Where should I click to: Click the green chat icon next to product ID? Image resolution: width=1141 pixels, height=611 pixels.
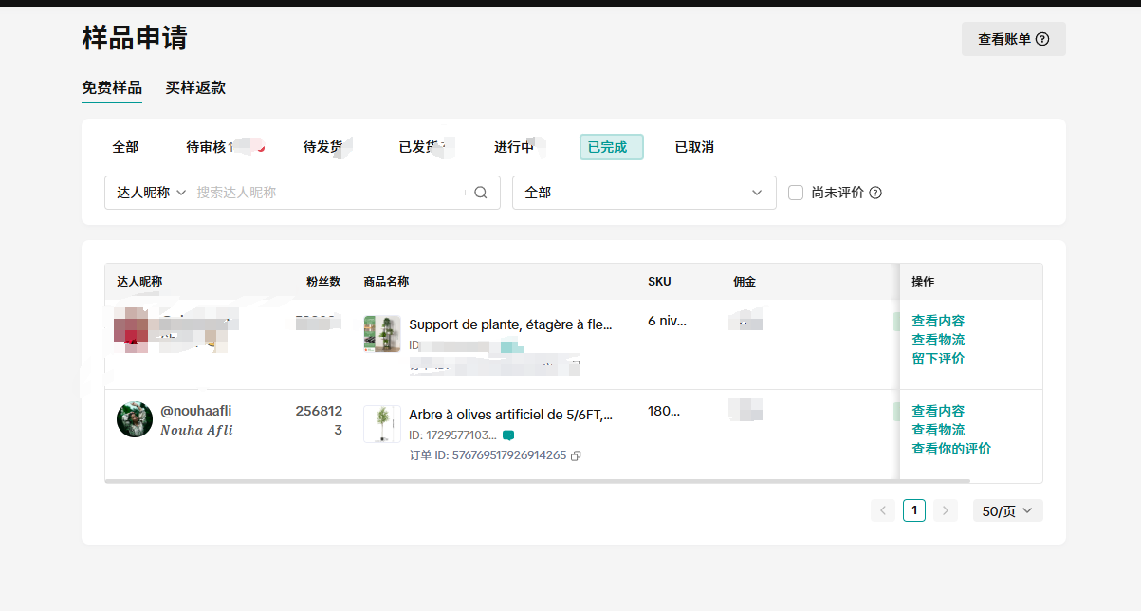click(508, 435)
